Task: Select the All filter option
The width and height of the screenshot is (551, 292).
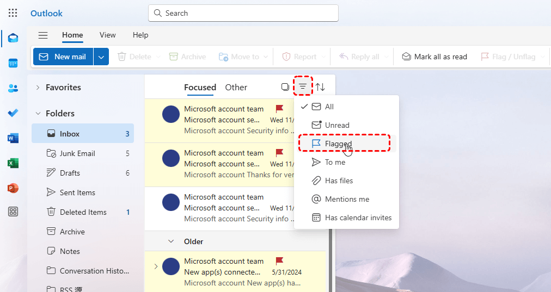Action: point(346,107)
